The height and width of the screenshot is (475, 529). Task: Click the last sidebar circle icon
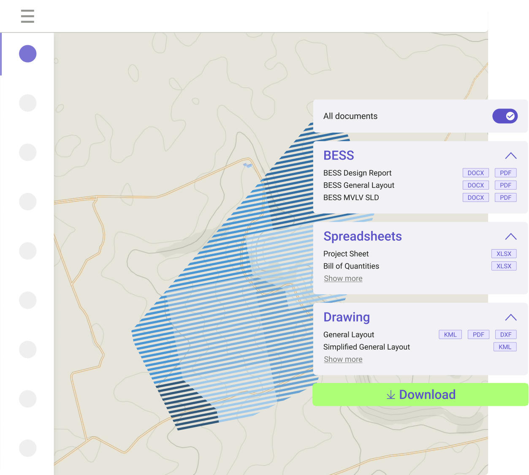coord(28,448)
